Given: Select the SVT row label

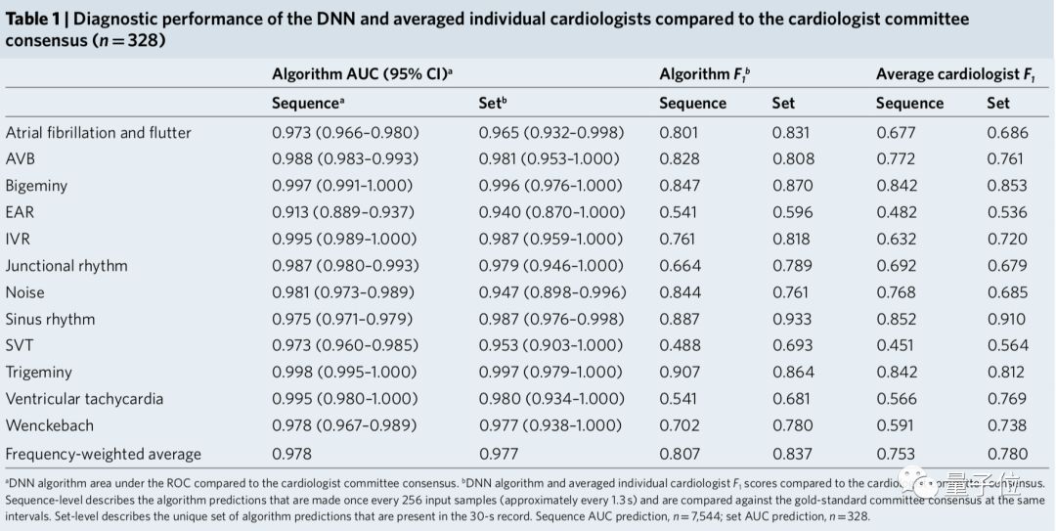Looking at the screenshot, I should click(21, 345).
